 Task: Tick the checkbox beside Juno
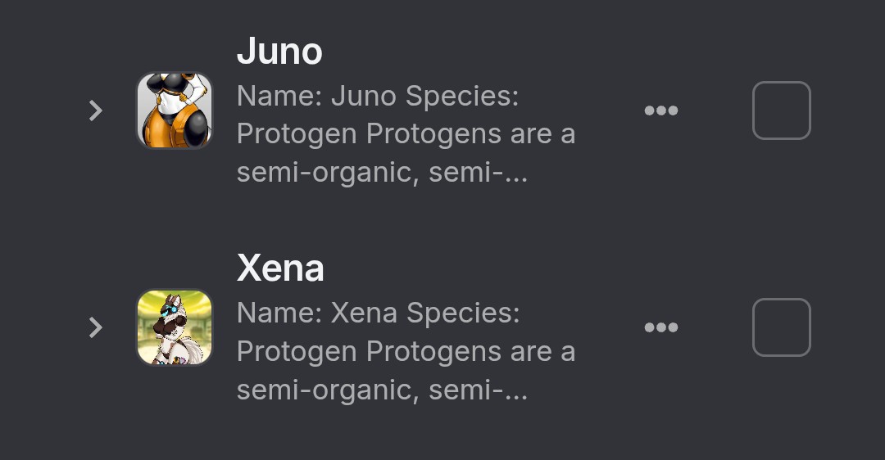[782, 110]
